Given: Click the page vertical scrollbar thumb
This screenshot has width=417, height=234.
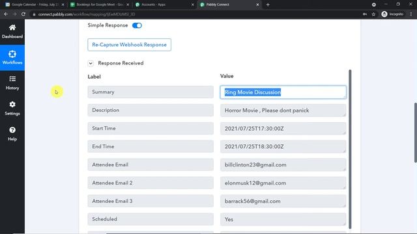Looking at the screenshot, I should (416, 133).
